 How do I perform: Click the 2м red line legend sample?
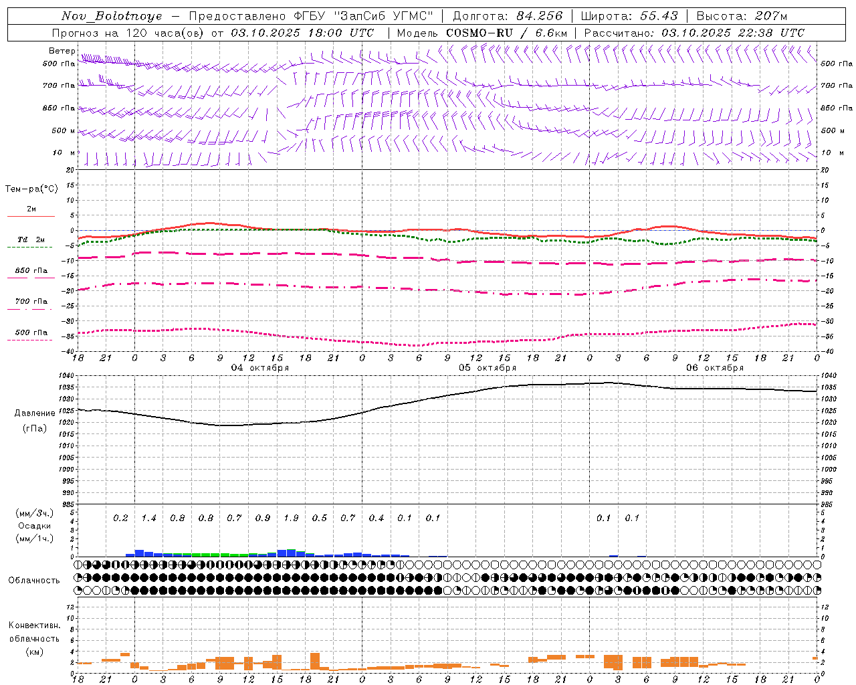click(31, 217)
